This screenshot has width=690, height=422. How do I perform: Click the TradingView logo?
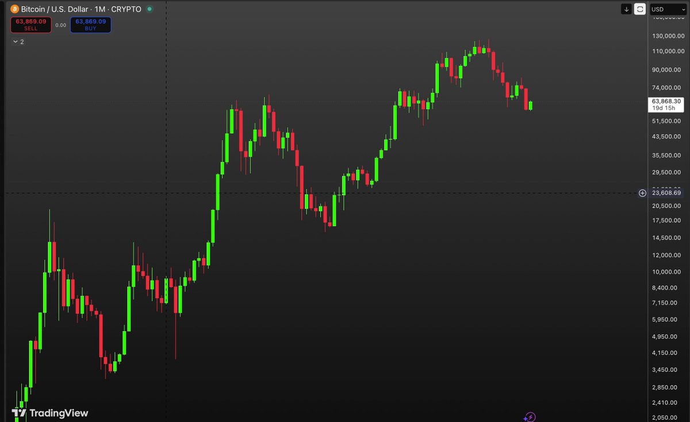(x=51, y=413)
